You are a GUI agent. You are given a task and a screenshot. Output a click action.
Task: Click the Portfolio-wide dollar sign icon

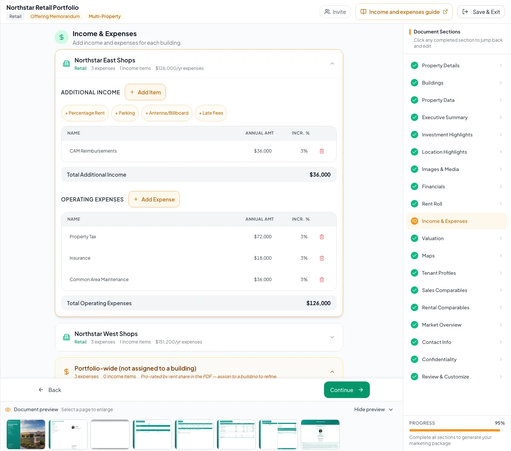point(66,372)
